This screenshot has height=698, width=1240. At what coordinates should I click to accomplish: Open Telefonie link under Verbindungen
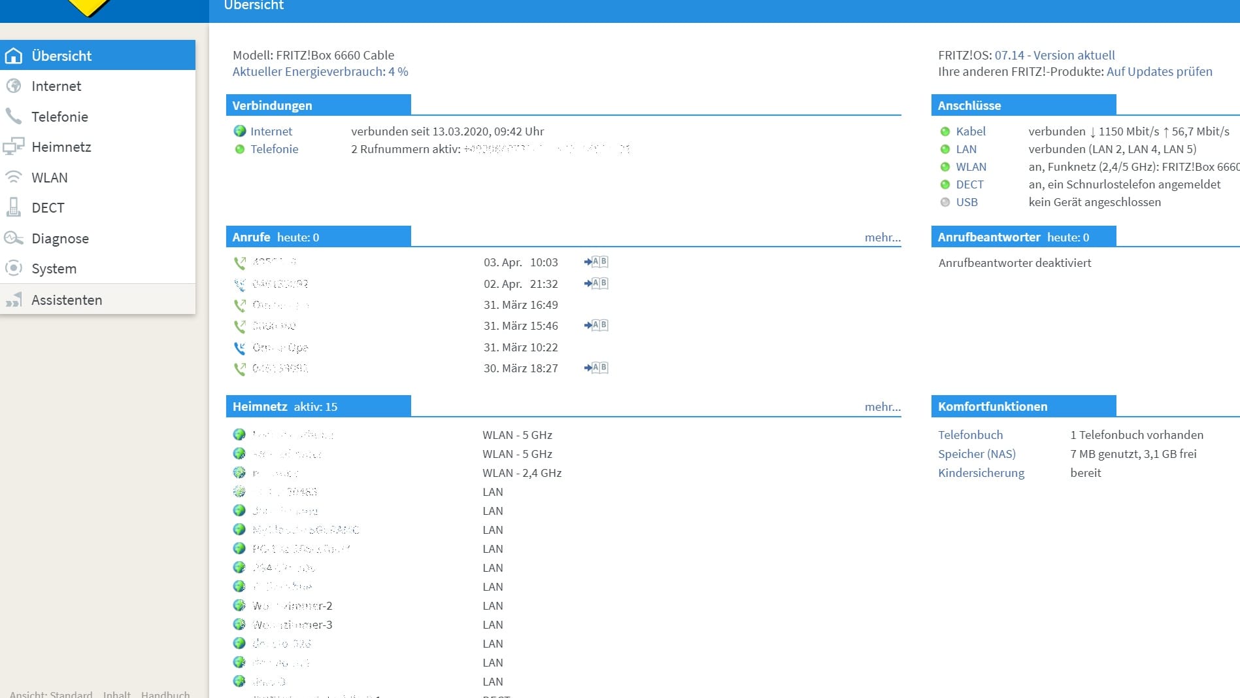click(275, 149)
